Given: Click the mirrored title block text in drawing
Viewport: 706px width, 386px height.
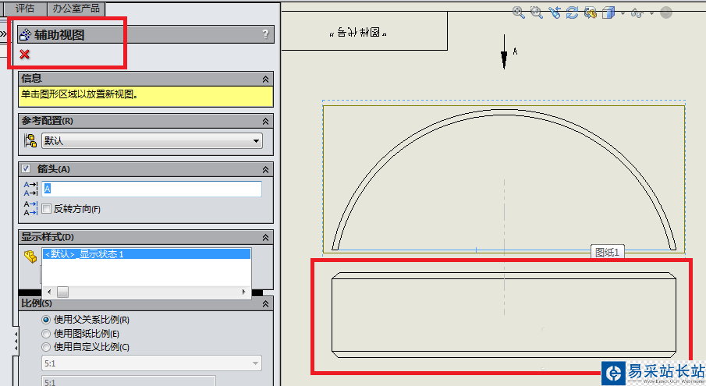Looking at the screenshot, I should 358,33.
